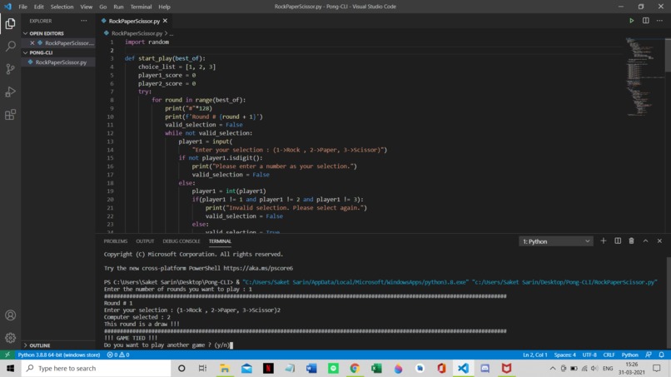This screenshot has height=377, width=671.
Task: Run the Python file with the play icon
Action: pyautogui.click(x=632, y=21)
